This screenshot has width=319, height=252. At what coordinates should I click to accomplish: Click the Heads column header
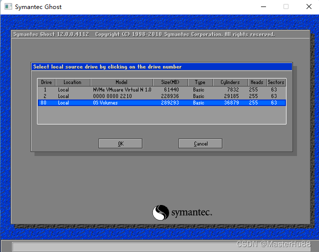[x=257, y=82]
